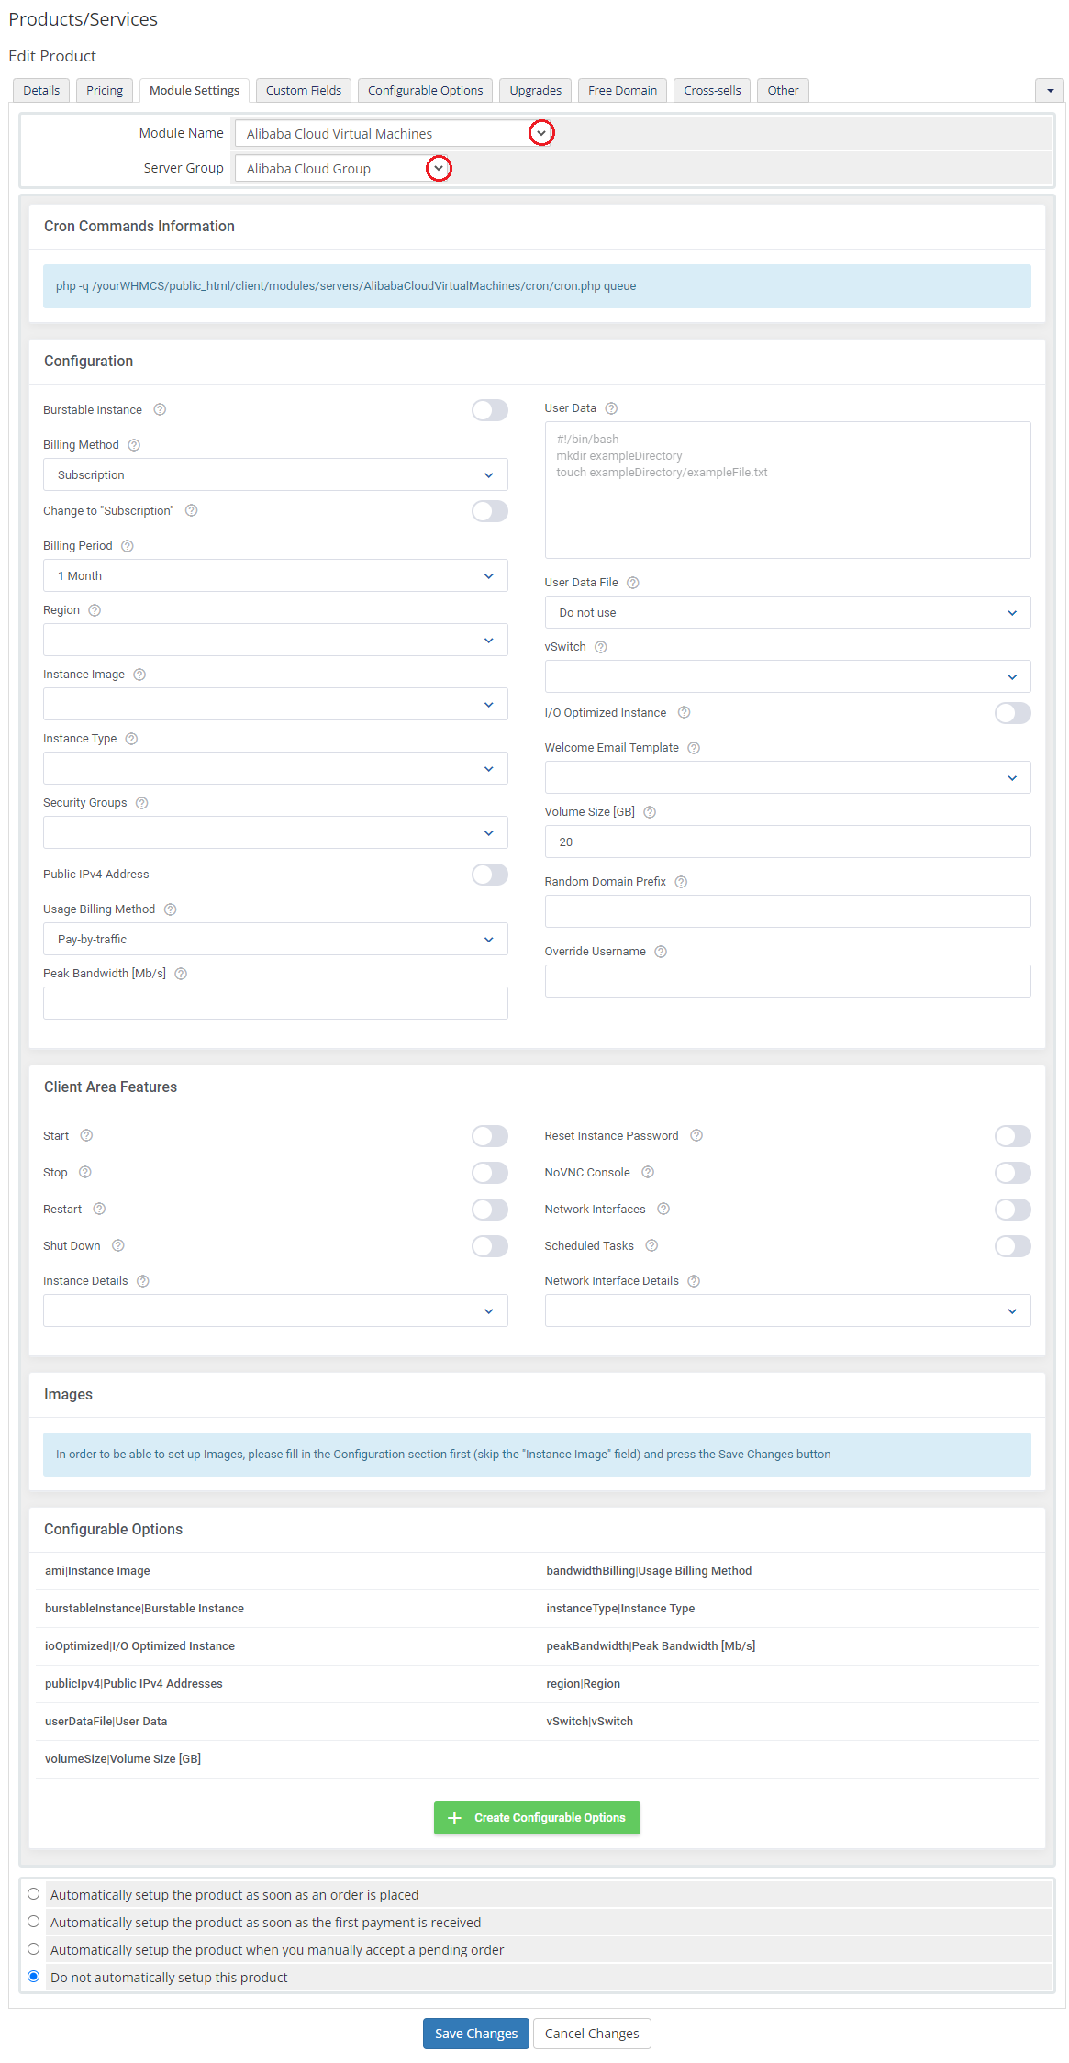
Task: Click the Cancel Changes button
Action: tap(592, 2034)
